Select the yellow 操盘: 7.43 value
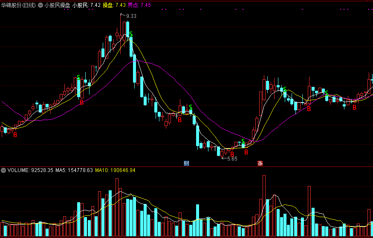The width and height of the screenshot is (373, 238). pyautogui.click(x=114, y=5)
